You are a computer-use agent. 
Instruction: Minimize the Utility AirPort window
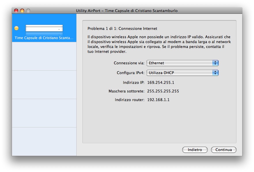pyautogui.click(x=22, y=11)
